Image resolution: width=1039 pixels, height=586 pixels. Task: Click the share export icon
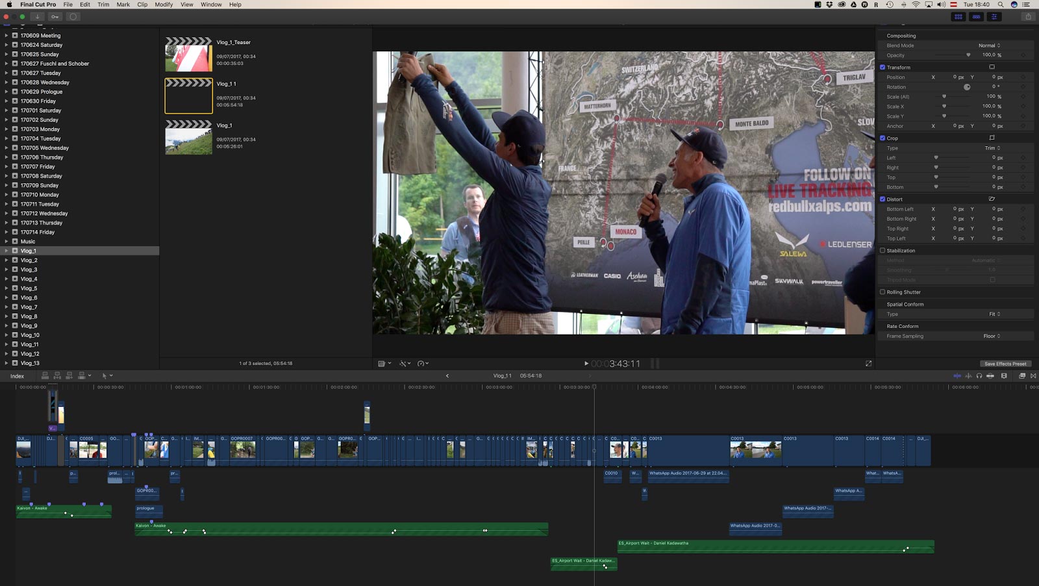(x=1028, y=17)
